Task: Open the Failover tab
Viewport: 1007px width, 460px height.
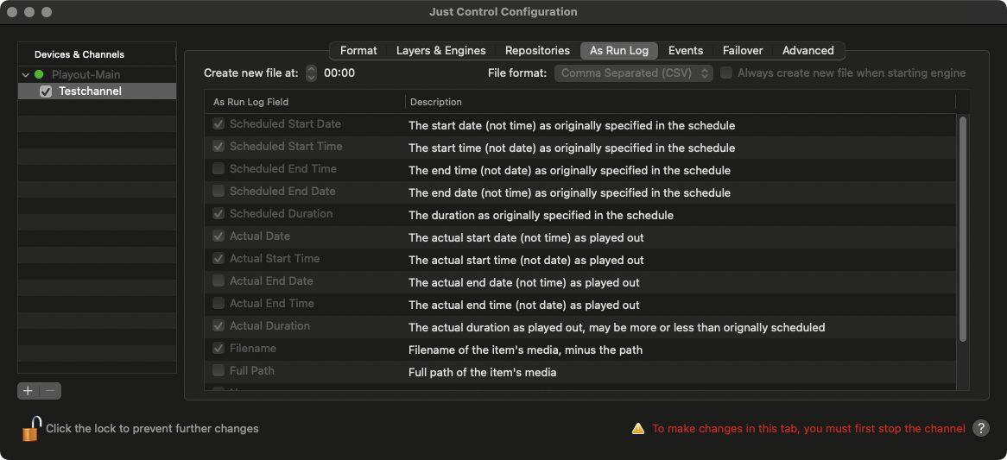Action: (x=743, y=51)
